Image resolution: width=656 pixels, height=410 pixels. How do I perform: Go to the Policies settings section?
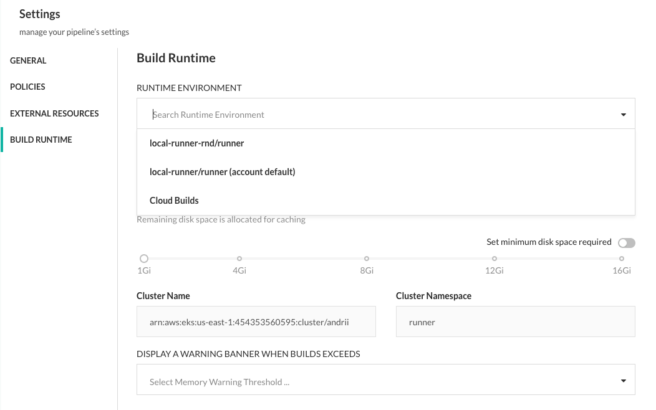(x=27, y=87)
